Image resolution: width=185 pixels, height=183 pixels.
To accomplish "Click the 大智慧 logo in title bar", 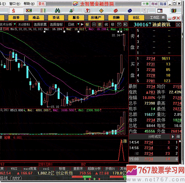I will point(76,4).
